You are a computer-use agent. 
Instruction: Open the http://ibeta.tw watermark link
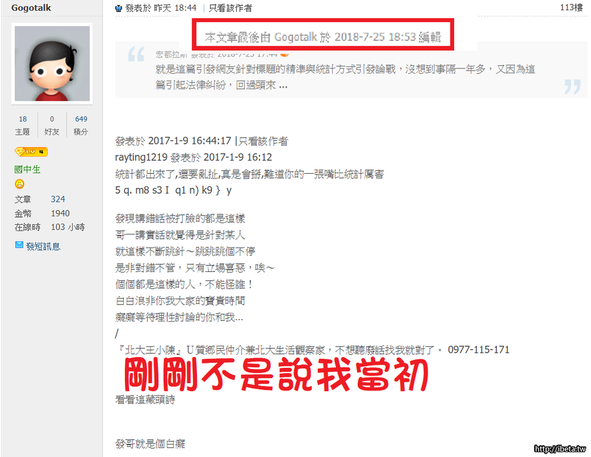tap(560, 449)
